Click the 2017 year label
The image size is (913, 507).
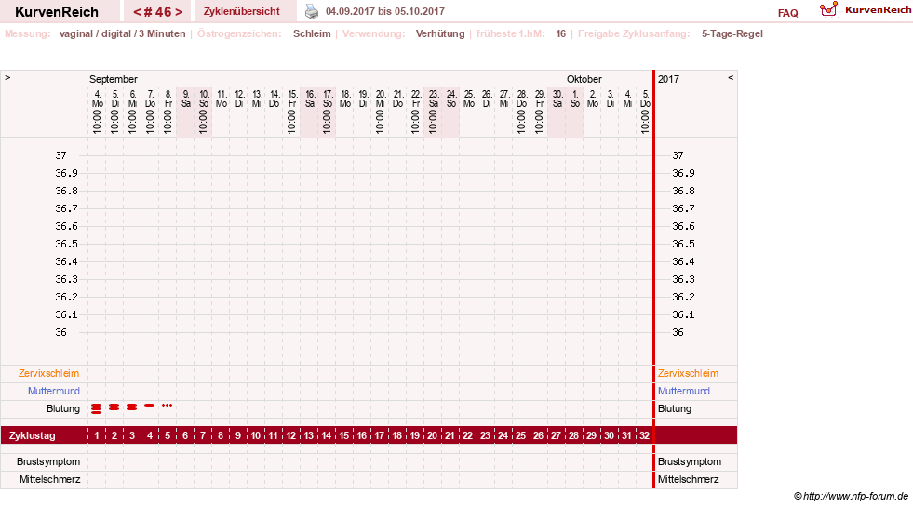[x=668, y=79]
